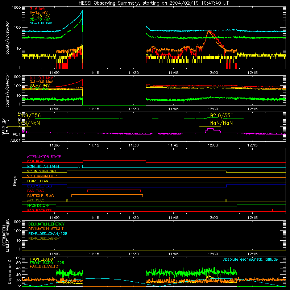This screenshot has height=290, width=290.
Task: Select the ATTENUATOR_STATE flag label
Action: (44, 157)
